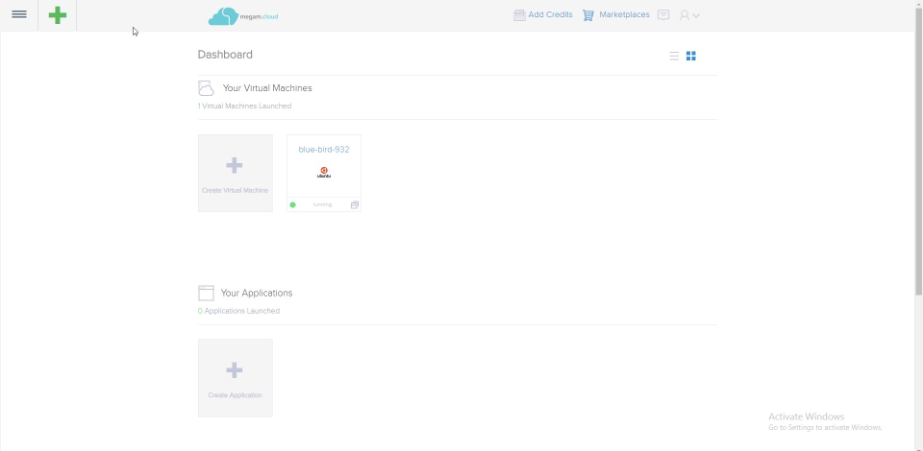Click the Add Credits card icon
The image size is (923, 451).
[x=519, y=15]
